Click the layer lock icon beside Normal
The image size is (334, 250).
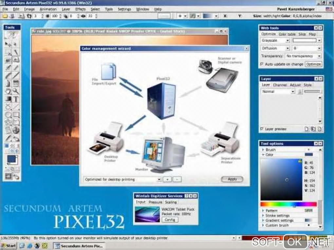click(300, 92)
